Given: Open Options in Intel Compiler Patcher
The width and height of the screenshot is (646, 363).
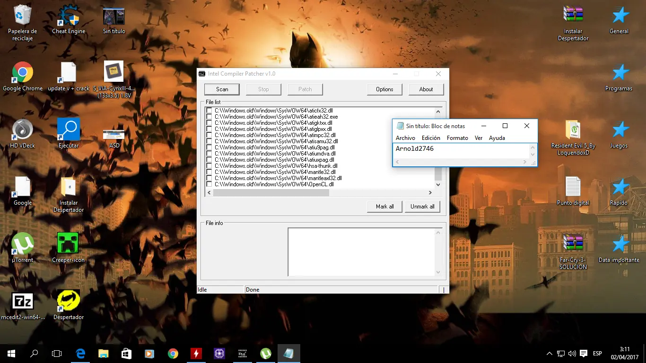Looking at the screenshot, I should [384, 89].
